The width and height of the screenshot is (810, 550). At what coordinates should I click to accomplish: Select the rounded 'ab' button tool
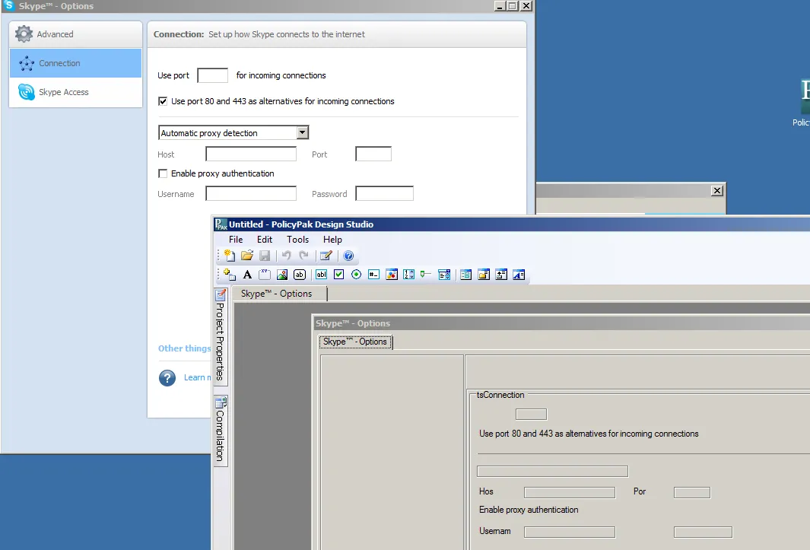click(x=300, y=275)
